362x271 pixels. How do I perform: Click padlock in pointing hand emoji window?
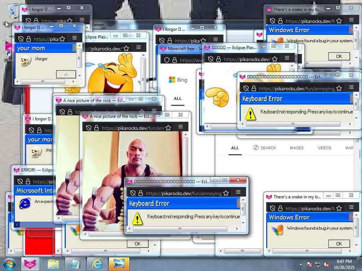click(218, 59)
